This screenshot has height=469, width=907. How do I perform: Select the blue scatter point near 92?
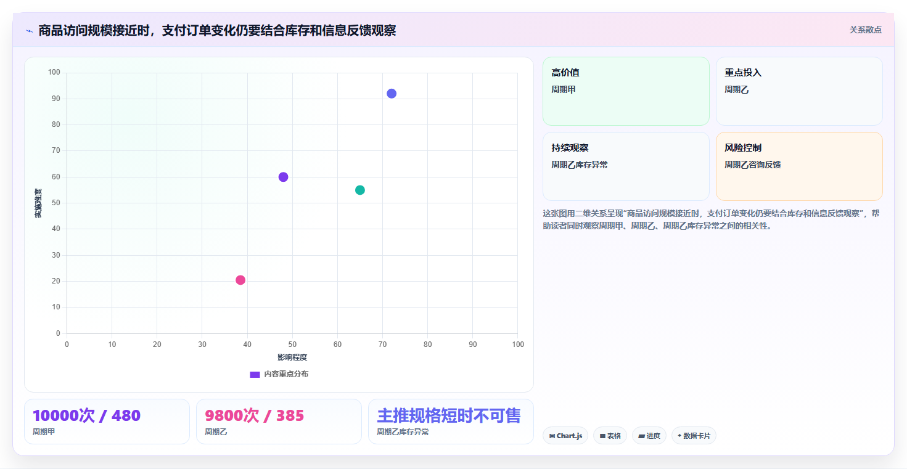point(392,94)
